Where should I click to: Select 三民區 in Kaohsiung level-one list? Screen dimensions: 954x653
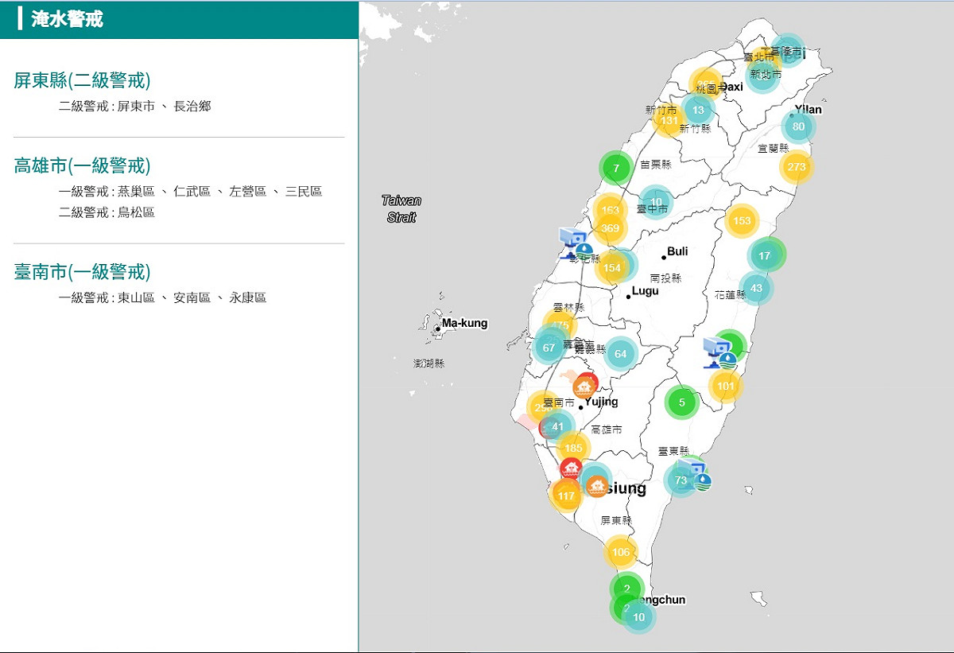tap(304, 191)
